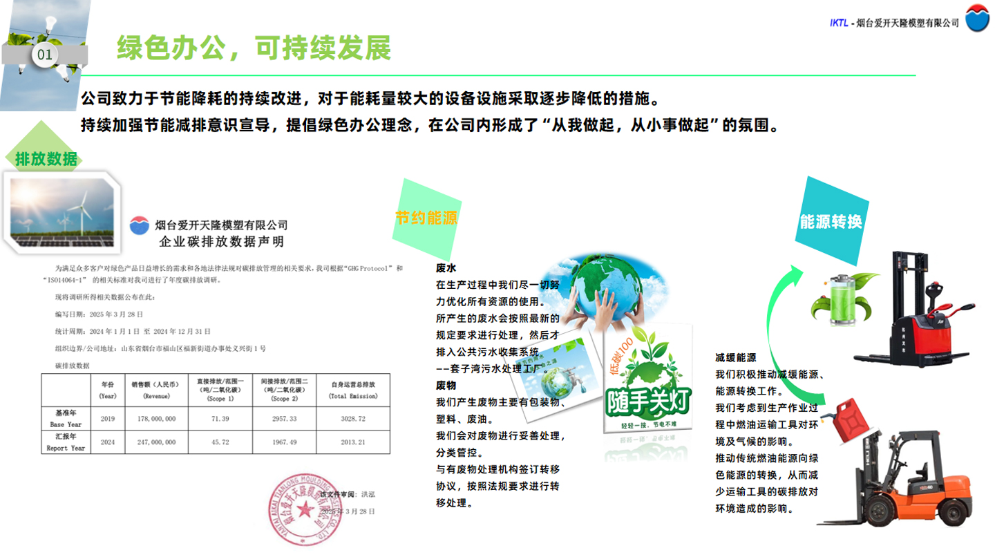Click the small logo beside the declaration title

(140, 226)
